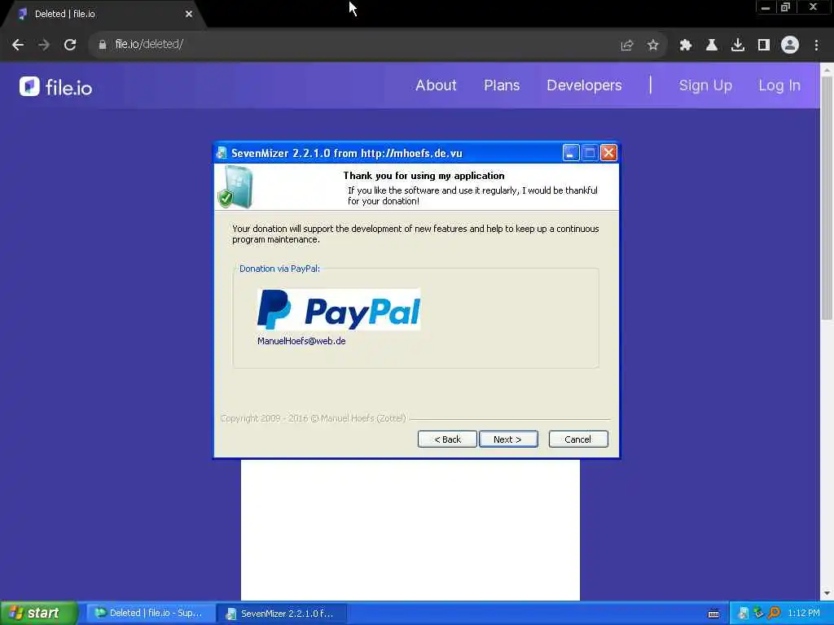Open the Extensions puzzle icon
Viewport: 834px width, 625px height.
point(686,46)
